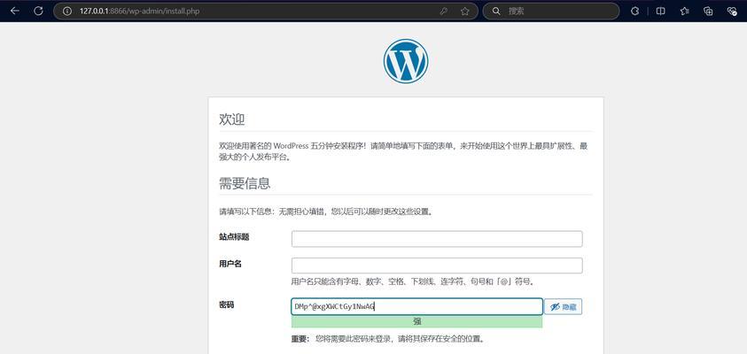747x354 pixels.
Task: Click the WordPress logo
Action: 406,61
